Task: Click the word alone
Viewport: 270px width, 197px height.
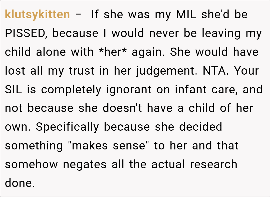Action: pos(51,52)
